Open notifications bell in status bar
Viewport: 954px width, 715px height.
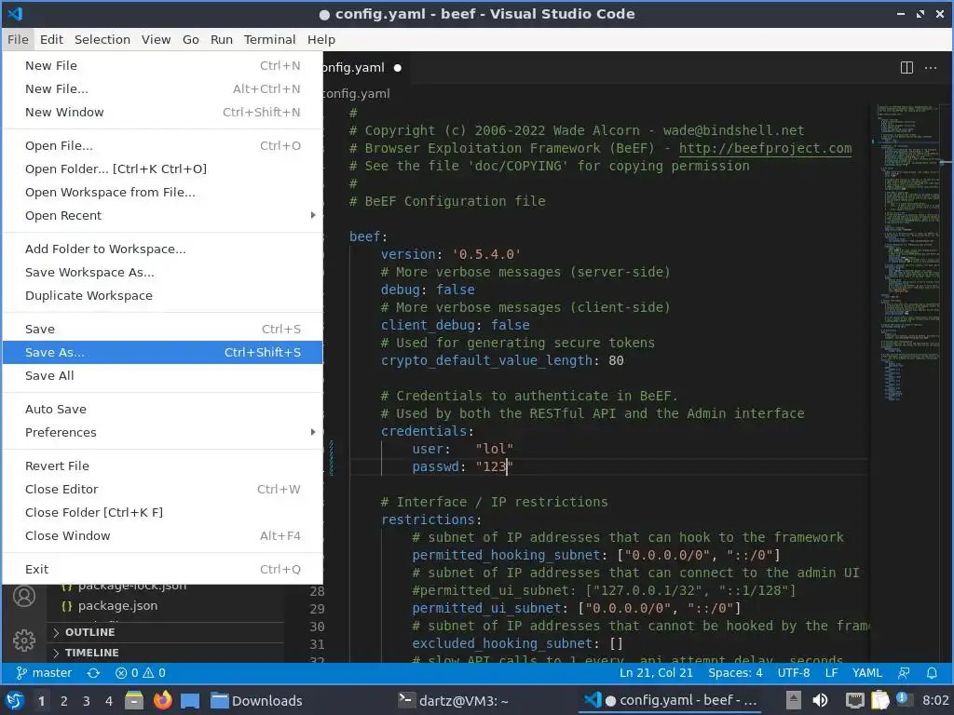(932, 673)
